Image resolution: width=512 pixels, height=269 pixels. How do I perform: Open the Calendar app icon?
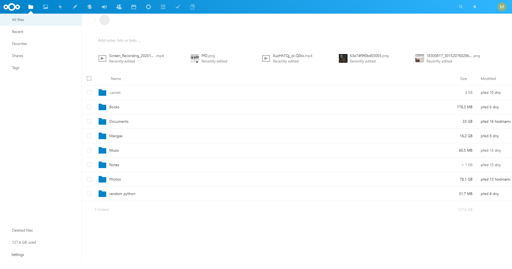pos(134,7)
